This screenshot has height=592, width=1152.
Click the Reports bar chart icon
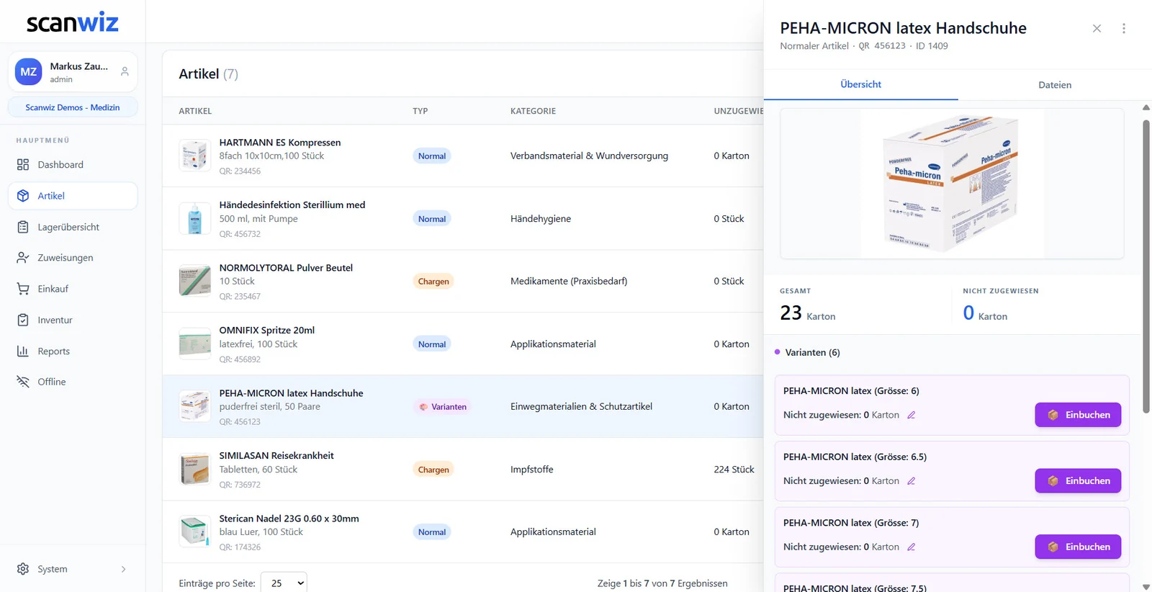[23, 351]
